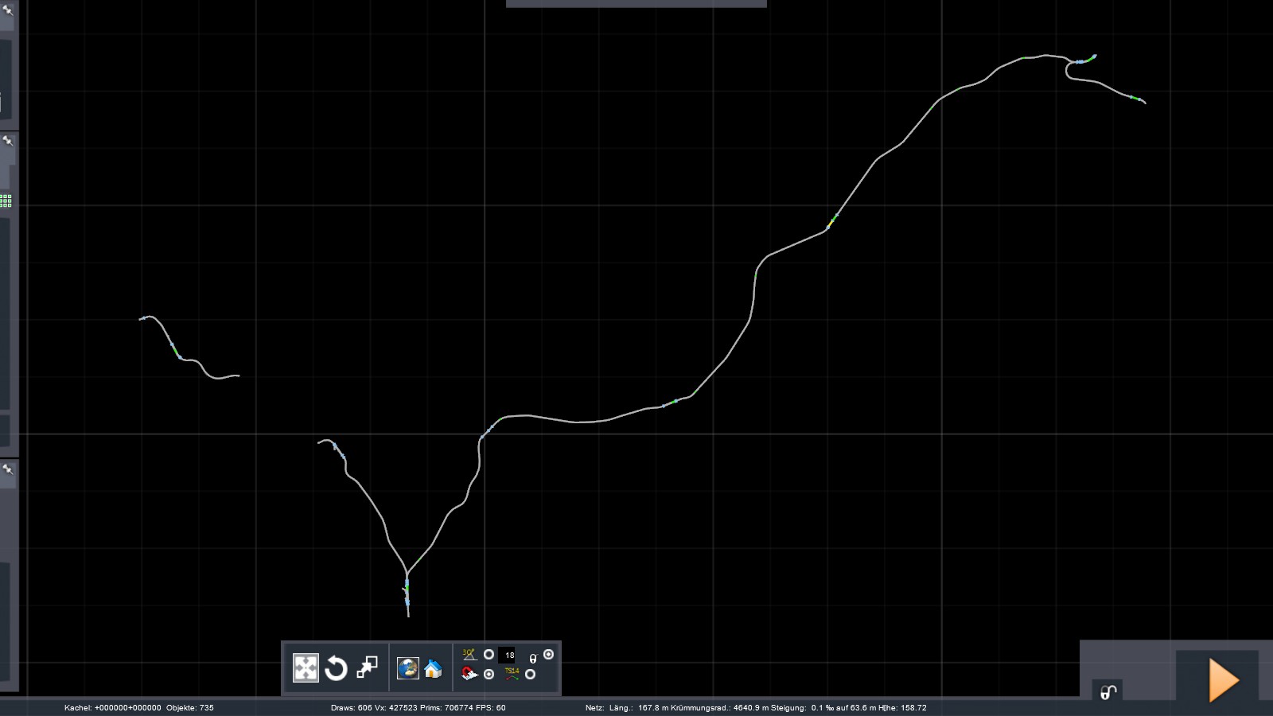
Task: Click the 'FPS: 60' status readout
Action: 490,707
